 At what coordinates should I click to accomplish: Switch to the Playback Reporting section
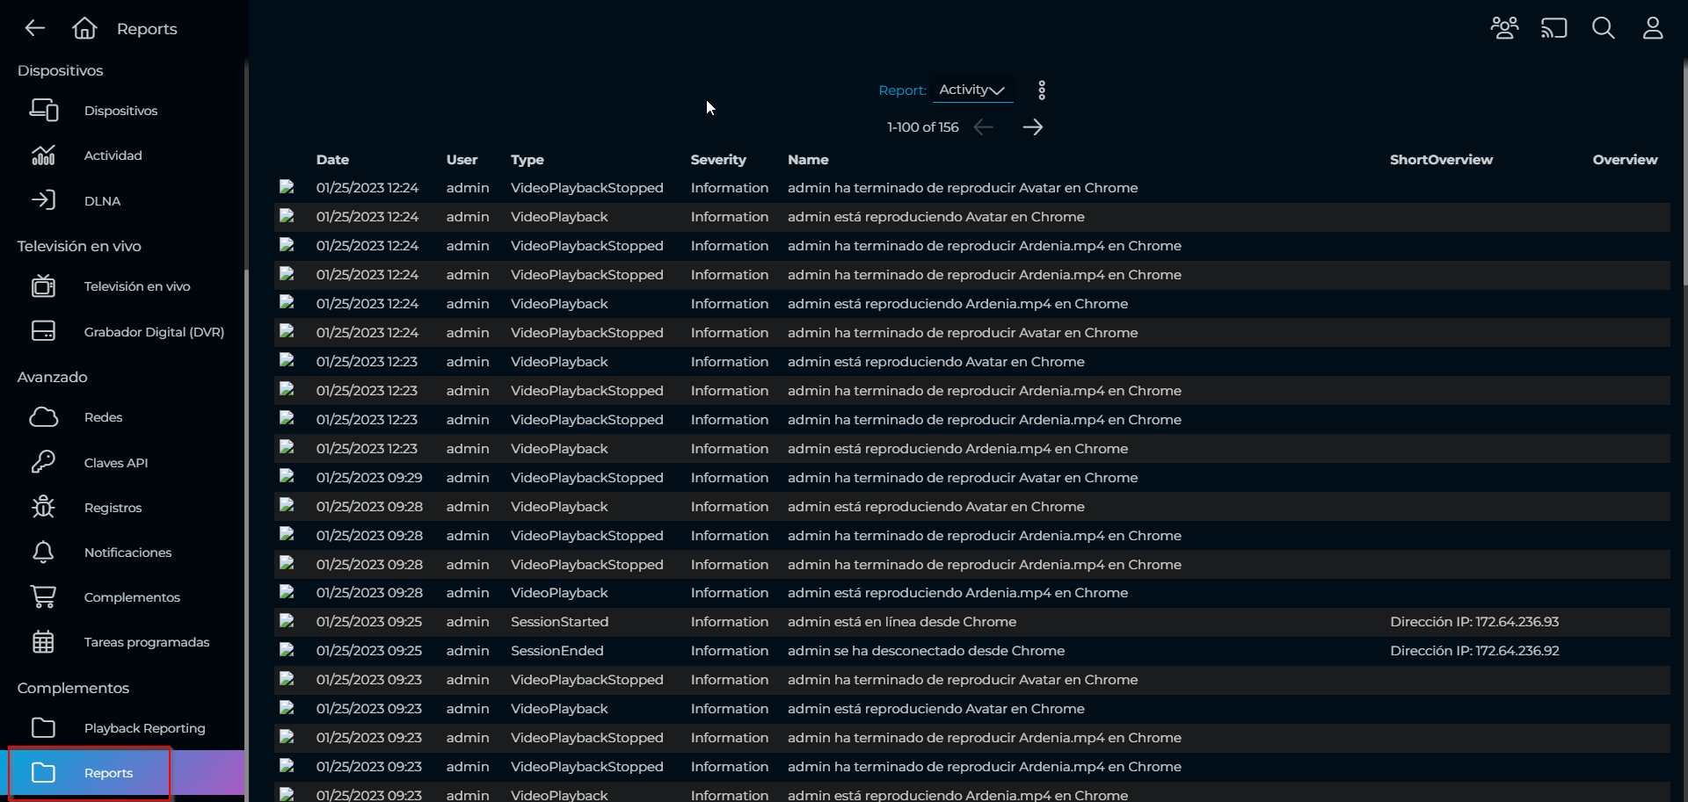point(143,727)
